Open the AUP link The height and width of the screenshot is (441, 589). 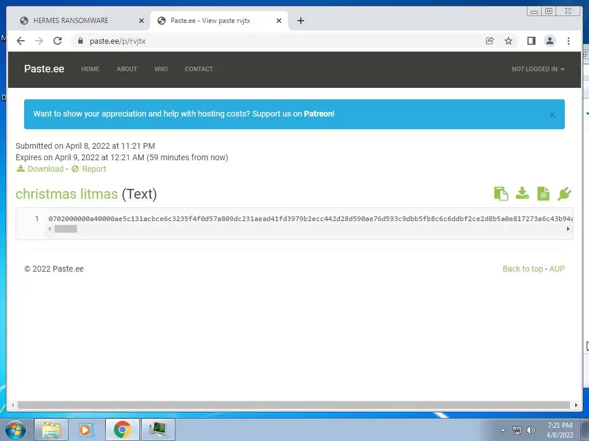coord(557,269)
